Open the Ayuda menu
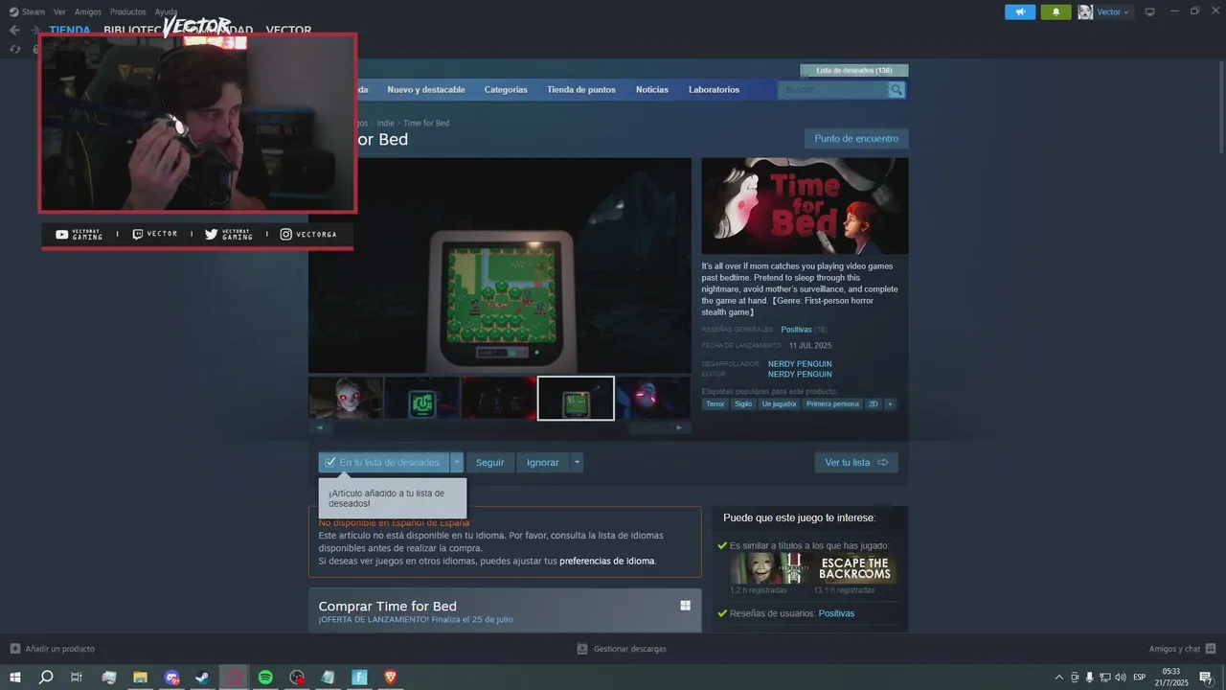1226x690 pixels. tap(166, 11)
